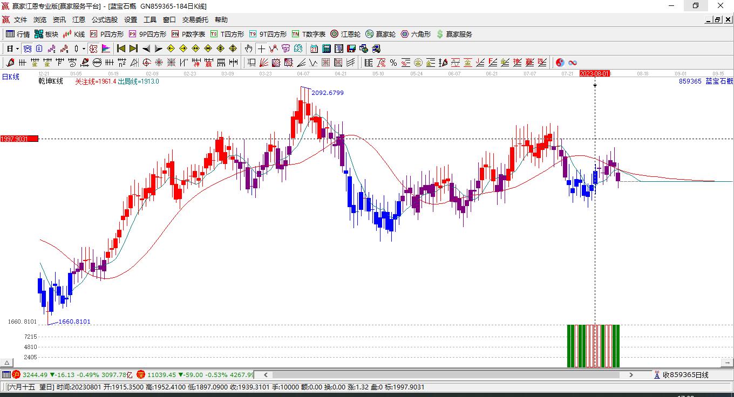Click the black left arrow icon
Screen dimensions: 734x397
(146, 49)
